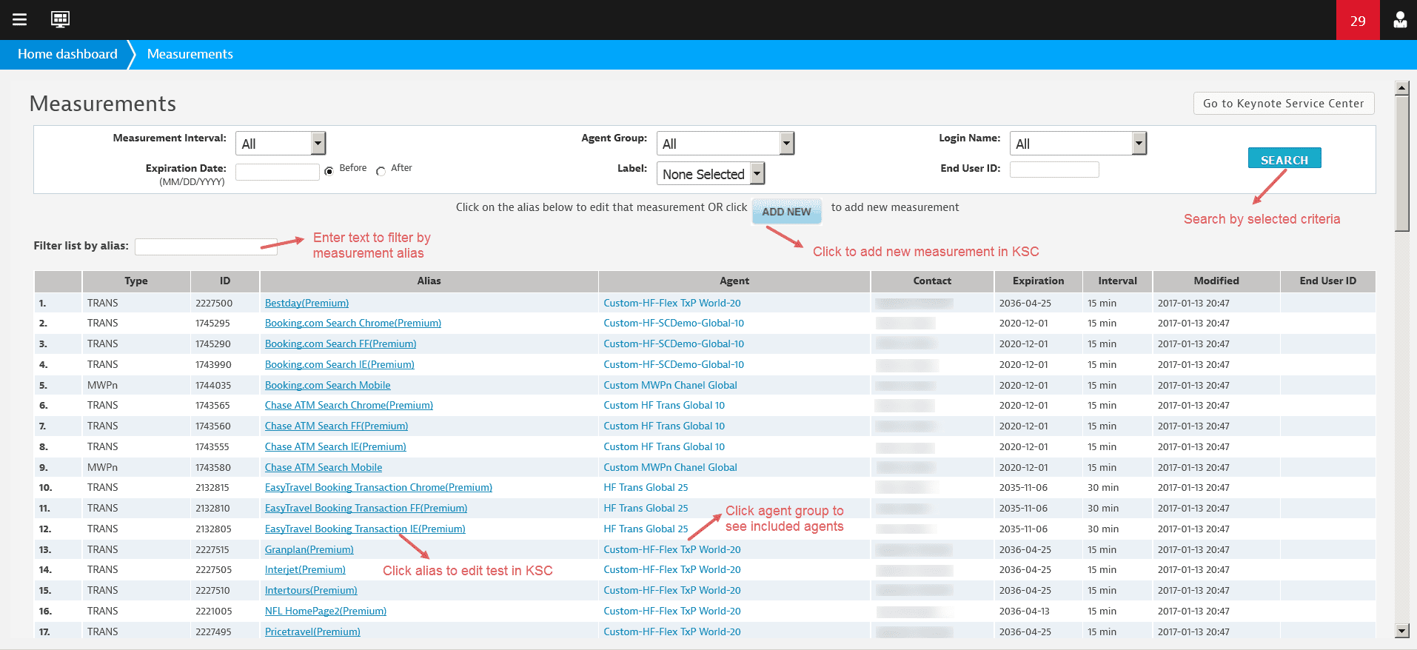
Task: Open EasyTravel Booking Transaction IE(Premium) alias
Action: (365, 529)
